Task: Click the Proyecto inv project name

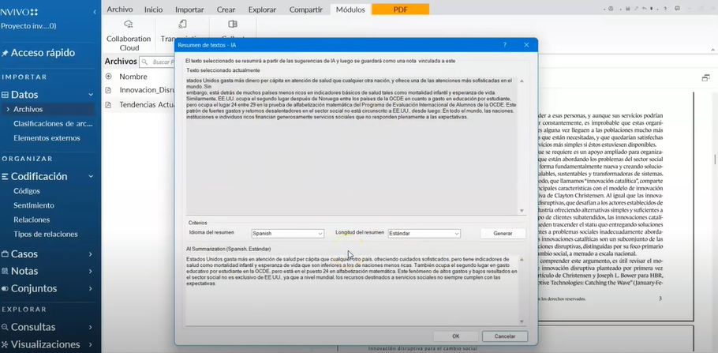Action: (28, 26)
